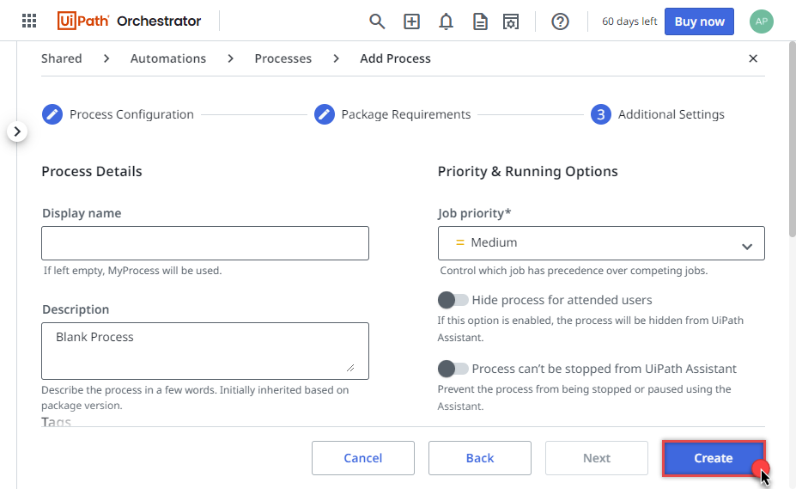Screen dimensions: 796x489
Task: Open the tenant settings gear-window icon
Action: point(511,21)
